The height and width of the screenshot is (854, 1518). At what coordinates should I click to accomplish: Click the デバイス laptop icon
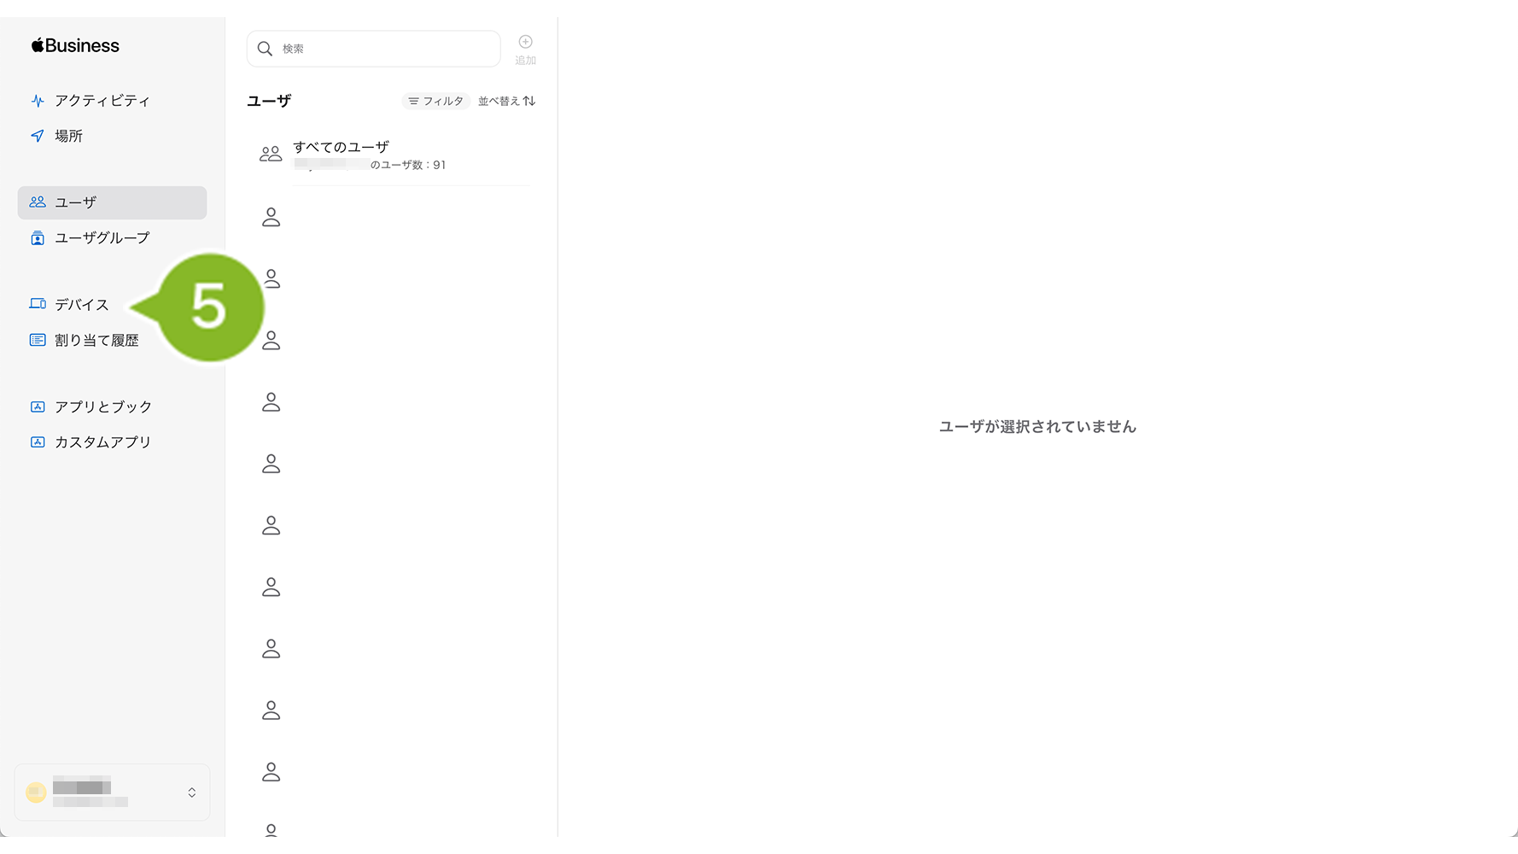pos(38,304)
